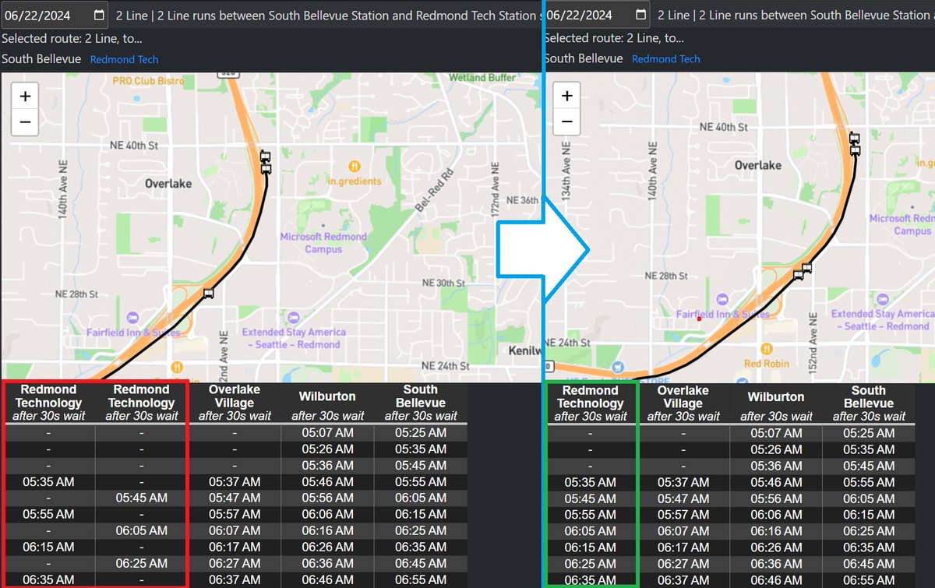935x588 pixels.
Task: Select lower bus stop marker by NE 40th St, right map
Action: [x=855, y=150]
